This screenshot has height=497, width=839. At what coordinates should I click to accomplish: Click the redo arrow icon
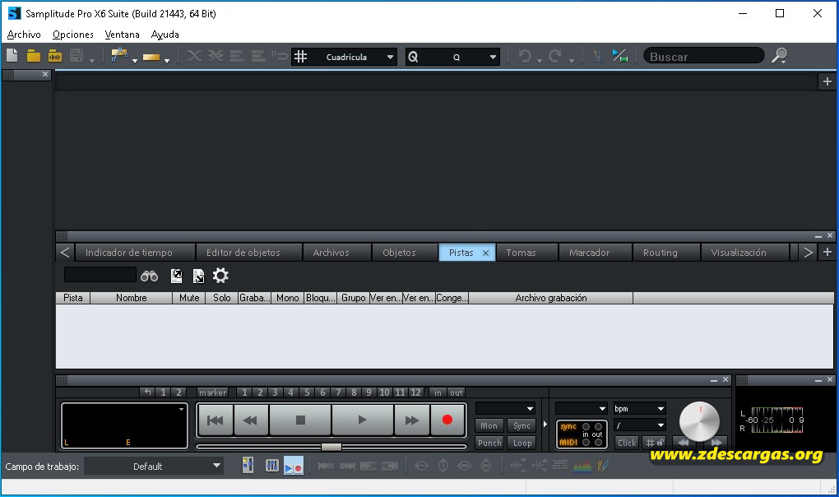click(555, 56)
